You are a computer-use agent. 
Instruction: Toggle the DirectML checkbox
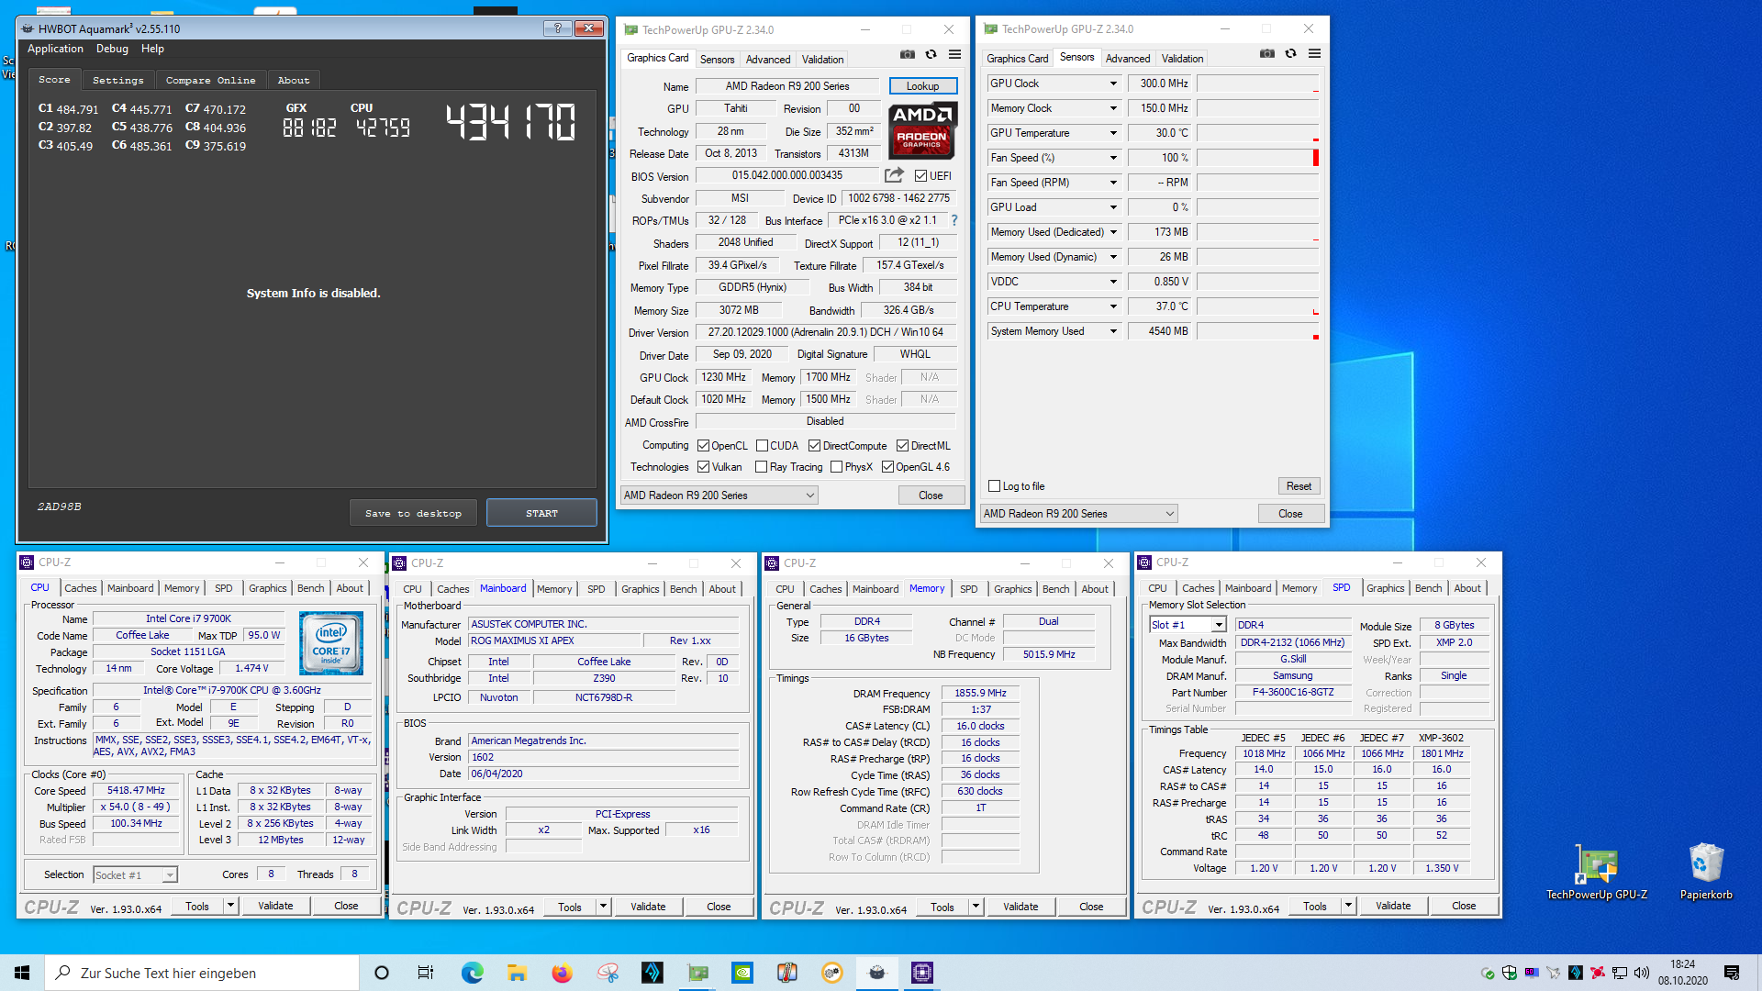[x=902, y=446]
